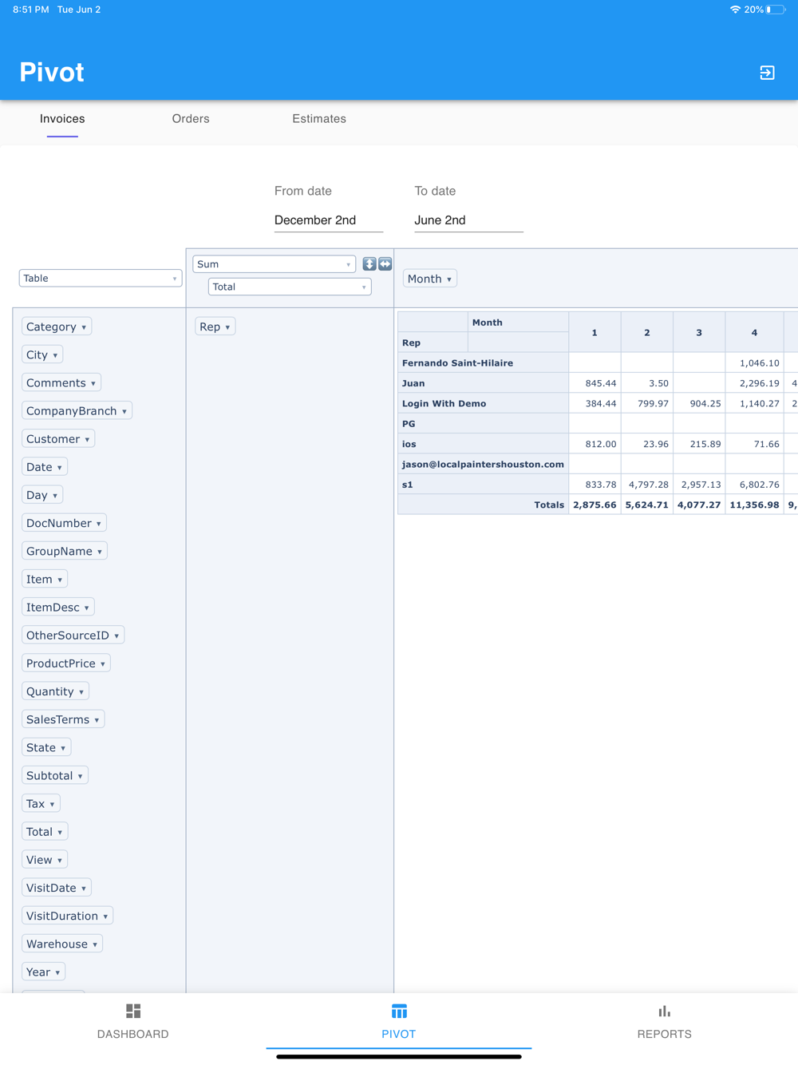The image size is (798, 1065).
Task: Select the Fernando Saint-Hilaire row header
Action: coord(483,362)
